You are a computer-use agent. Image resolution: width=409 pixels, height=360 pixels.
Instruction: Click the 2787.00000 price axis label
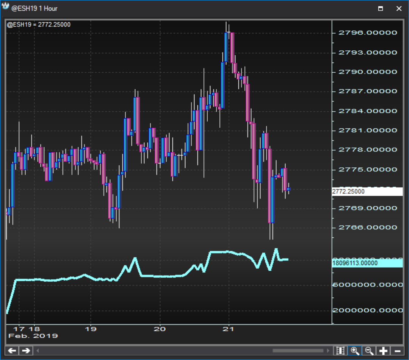pos(368,91)
